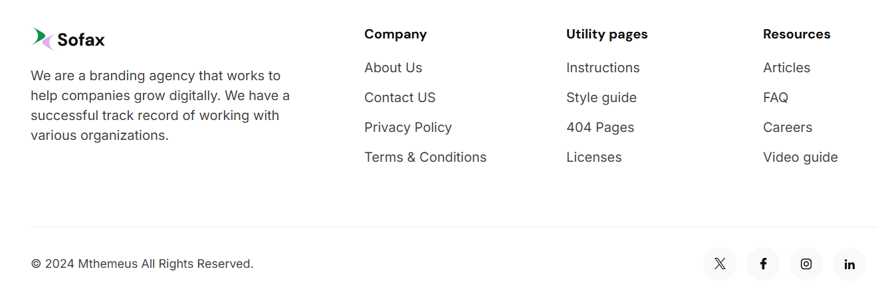View the Licenses page

pos(594,157)
